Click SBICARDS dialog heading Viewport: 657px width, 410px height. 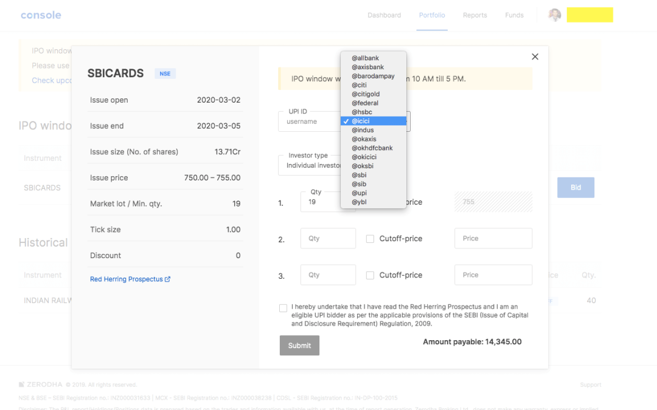pos(116,73)
